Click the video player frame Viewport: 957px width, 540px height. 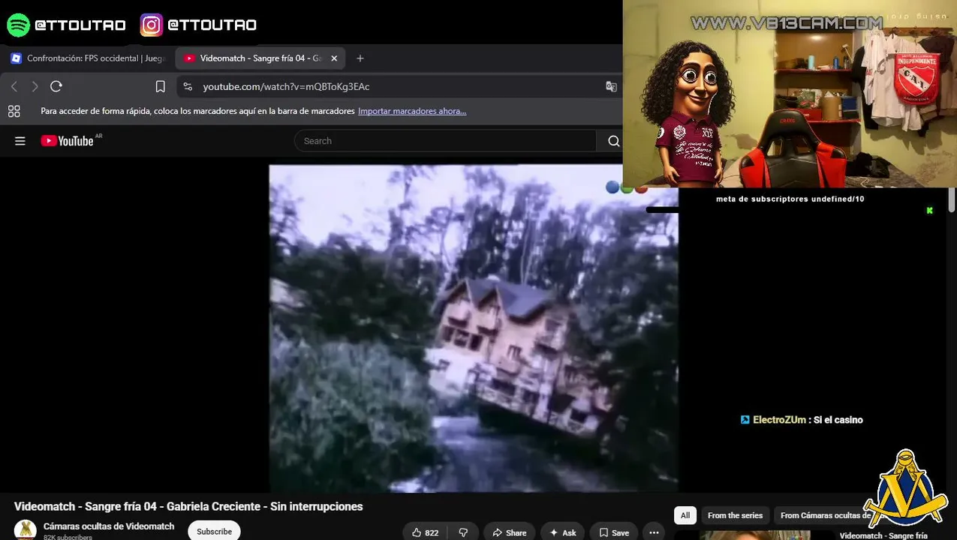(x=474, y=328)
